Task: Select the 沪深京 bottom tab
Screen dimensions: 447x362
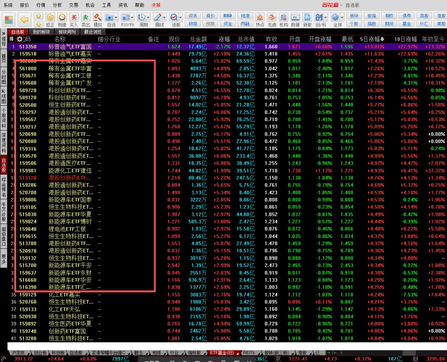Action: [x=18, y=353]
